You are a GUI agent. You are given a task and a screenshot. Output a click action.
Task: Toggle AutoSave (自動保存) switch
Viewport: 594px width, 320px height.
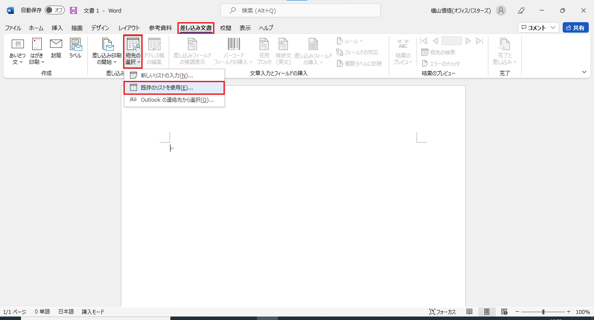click(x=54, y=10)
